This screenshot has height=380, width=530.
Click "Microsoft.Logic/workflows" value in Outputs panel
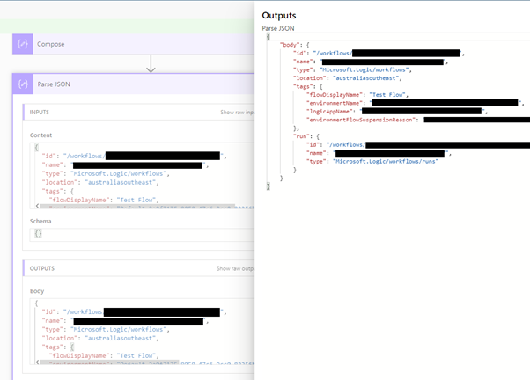tap(364, 69)
